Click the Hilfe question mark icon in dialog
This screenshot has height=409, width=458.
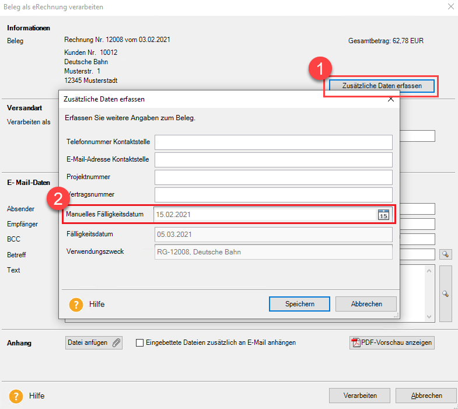pos(76,305)
